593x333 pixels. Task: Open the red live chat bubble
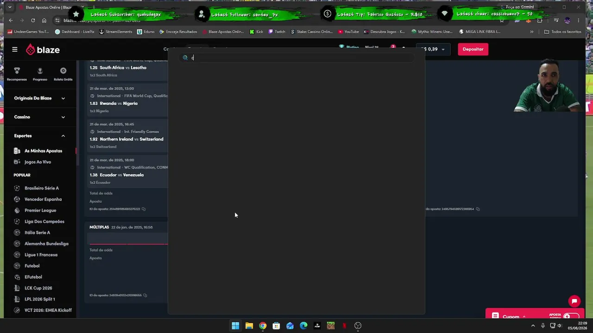(x=574, y=301)
